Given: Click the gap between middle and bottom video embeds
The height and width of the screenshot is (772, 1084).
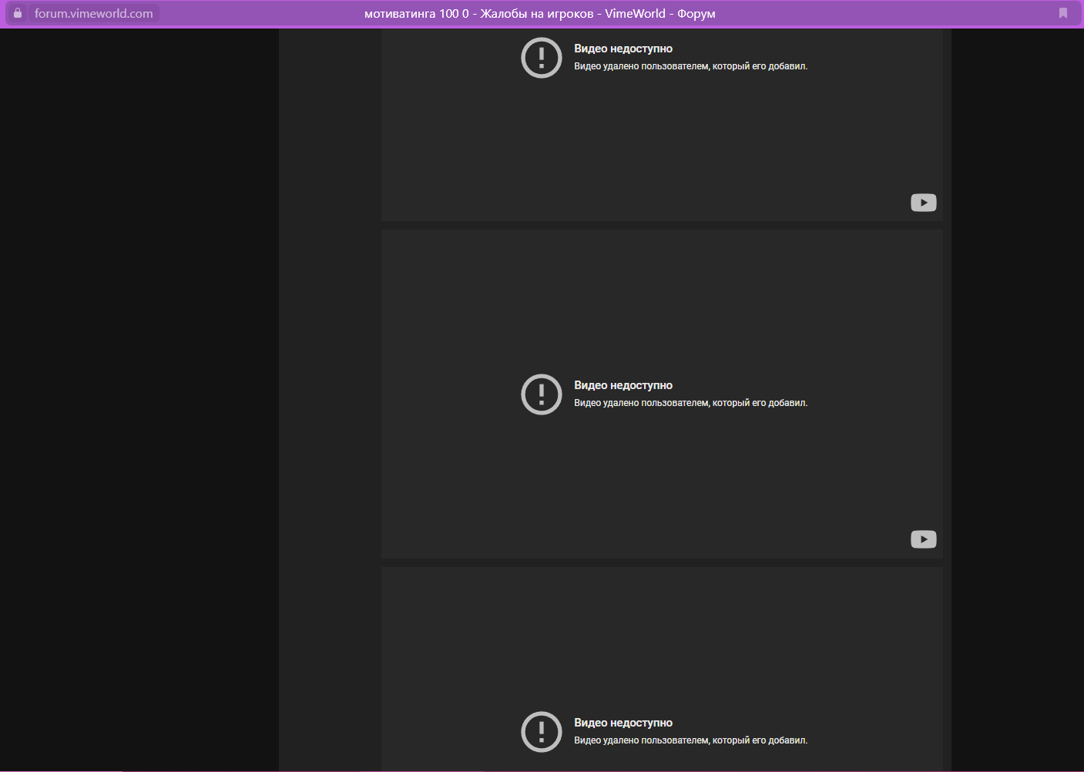Looking at the screenshot, I should (x=661, y=563).
